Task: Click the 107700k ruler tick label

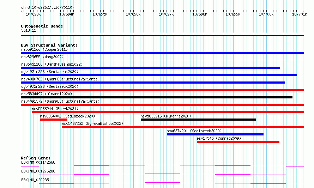Action: point(266,14)
